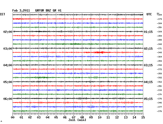The height and width of the screenshot is (124, 163).
Task: Click the '05:15' UTC time label
Action: (x=148, y=99)
